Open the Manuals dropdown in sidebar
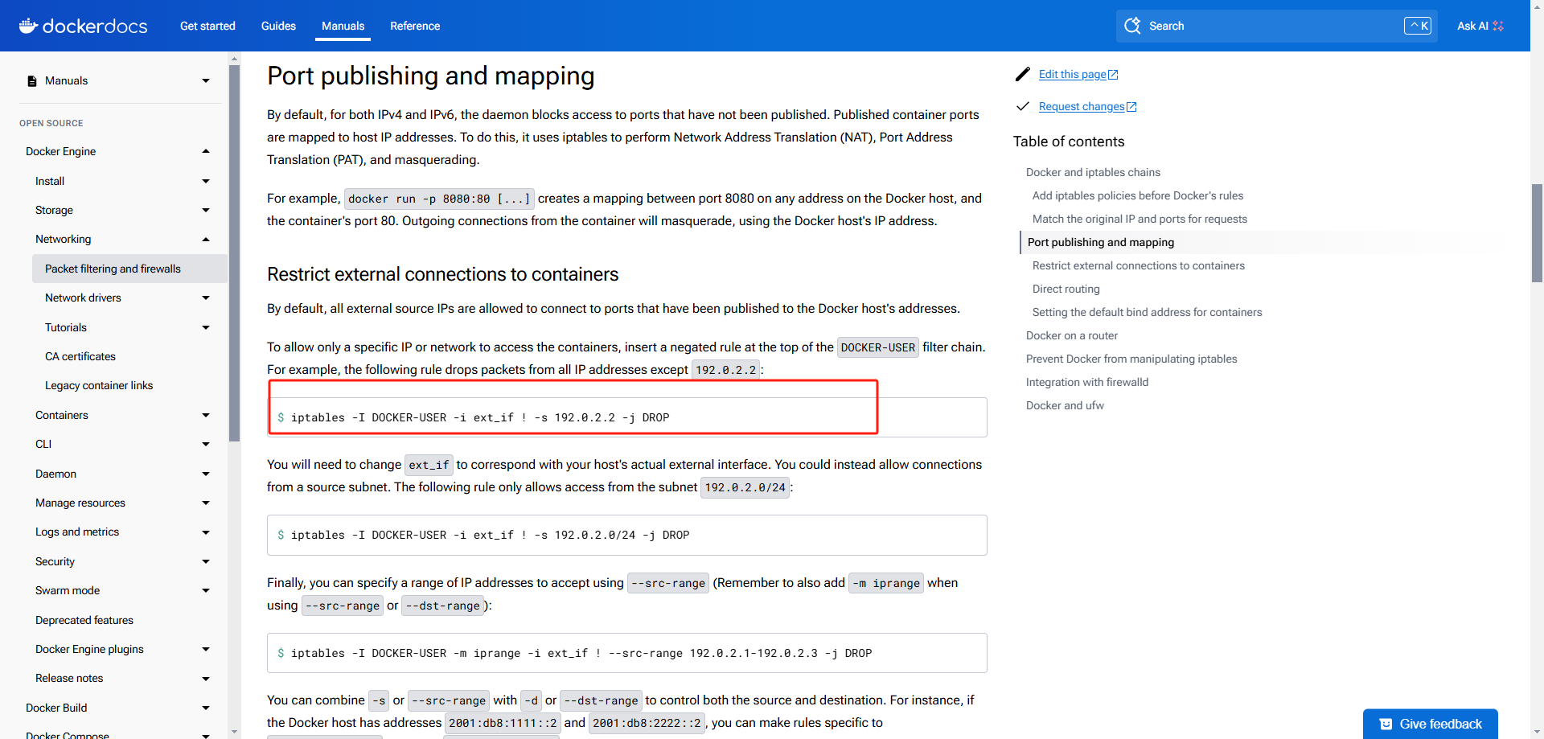The image size is (1544, 739). point(206,81)
